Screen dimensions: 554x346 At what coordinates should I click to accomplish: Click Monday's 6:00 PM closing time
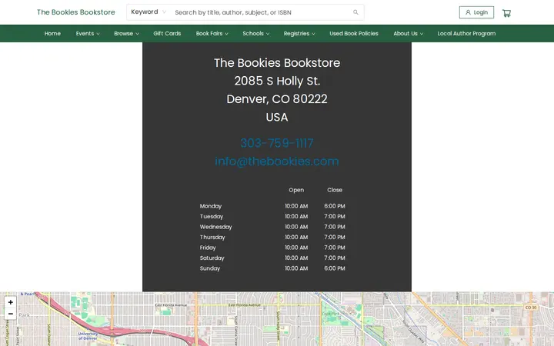(x=335, y=206)
